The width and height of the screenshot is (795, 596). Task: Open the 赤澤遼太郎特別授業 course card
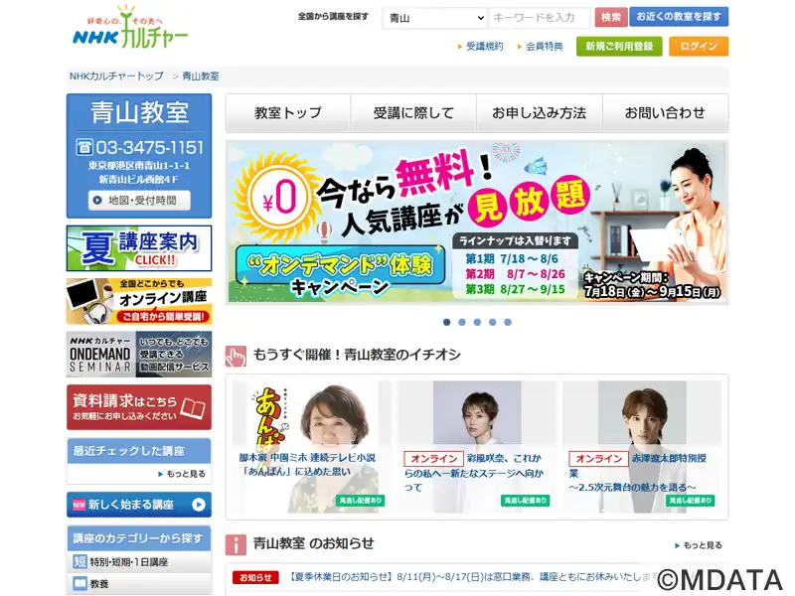[642, 447]
